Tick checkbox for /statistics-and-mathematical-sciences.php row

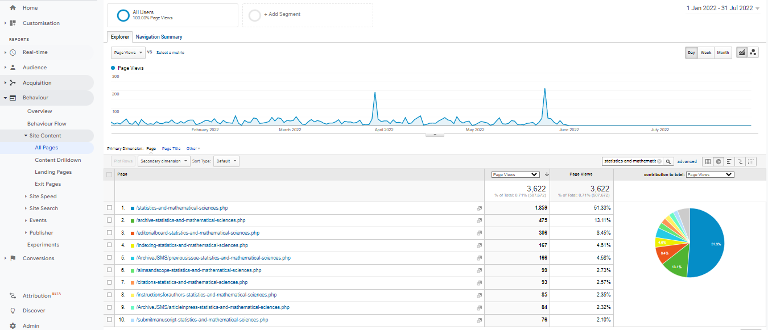(110, 208)
